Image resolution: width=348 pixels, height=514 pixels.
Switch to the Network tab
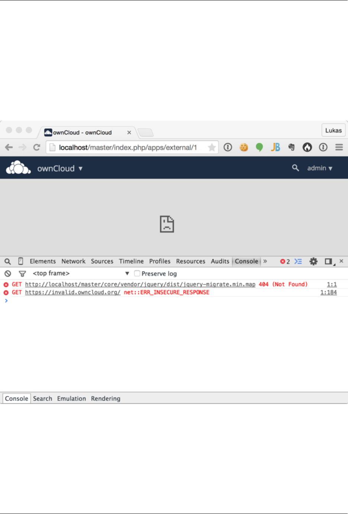[74, 261]
